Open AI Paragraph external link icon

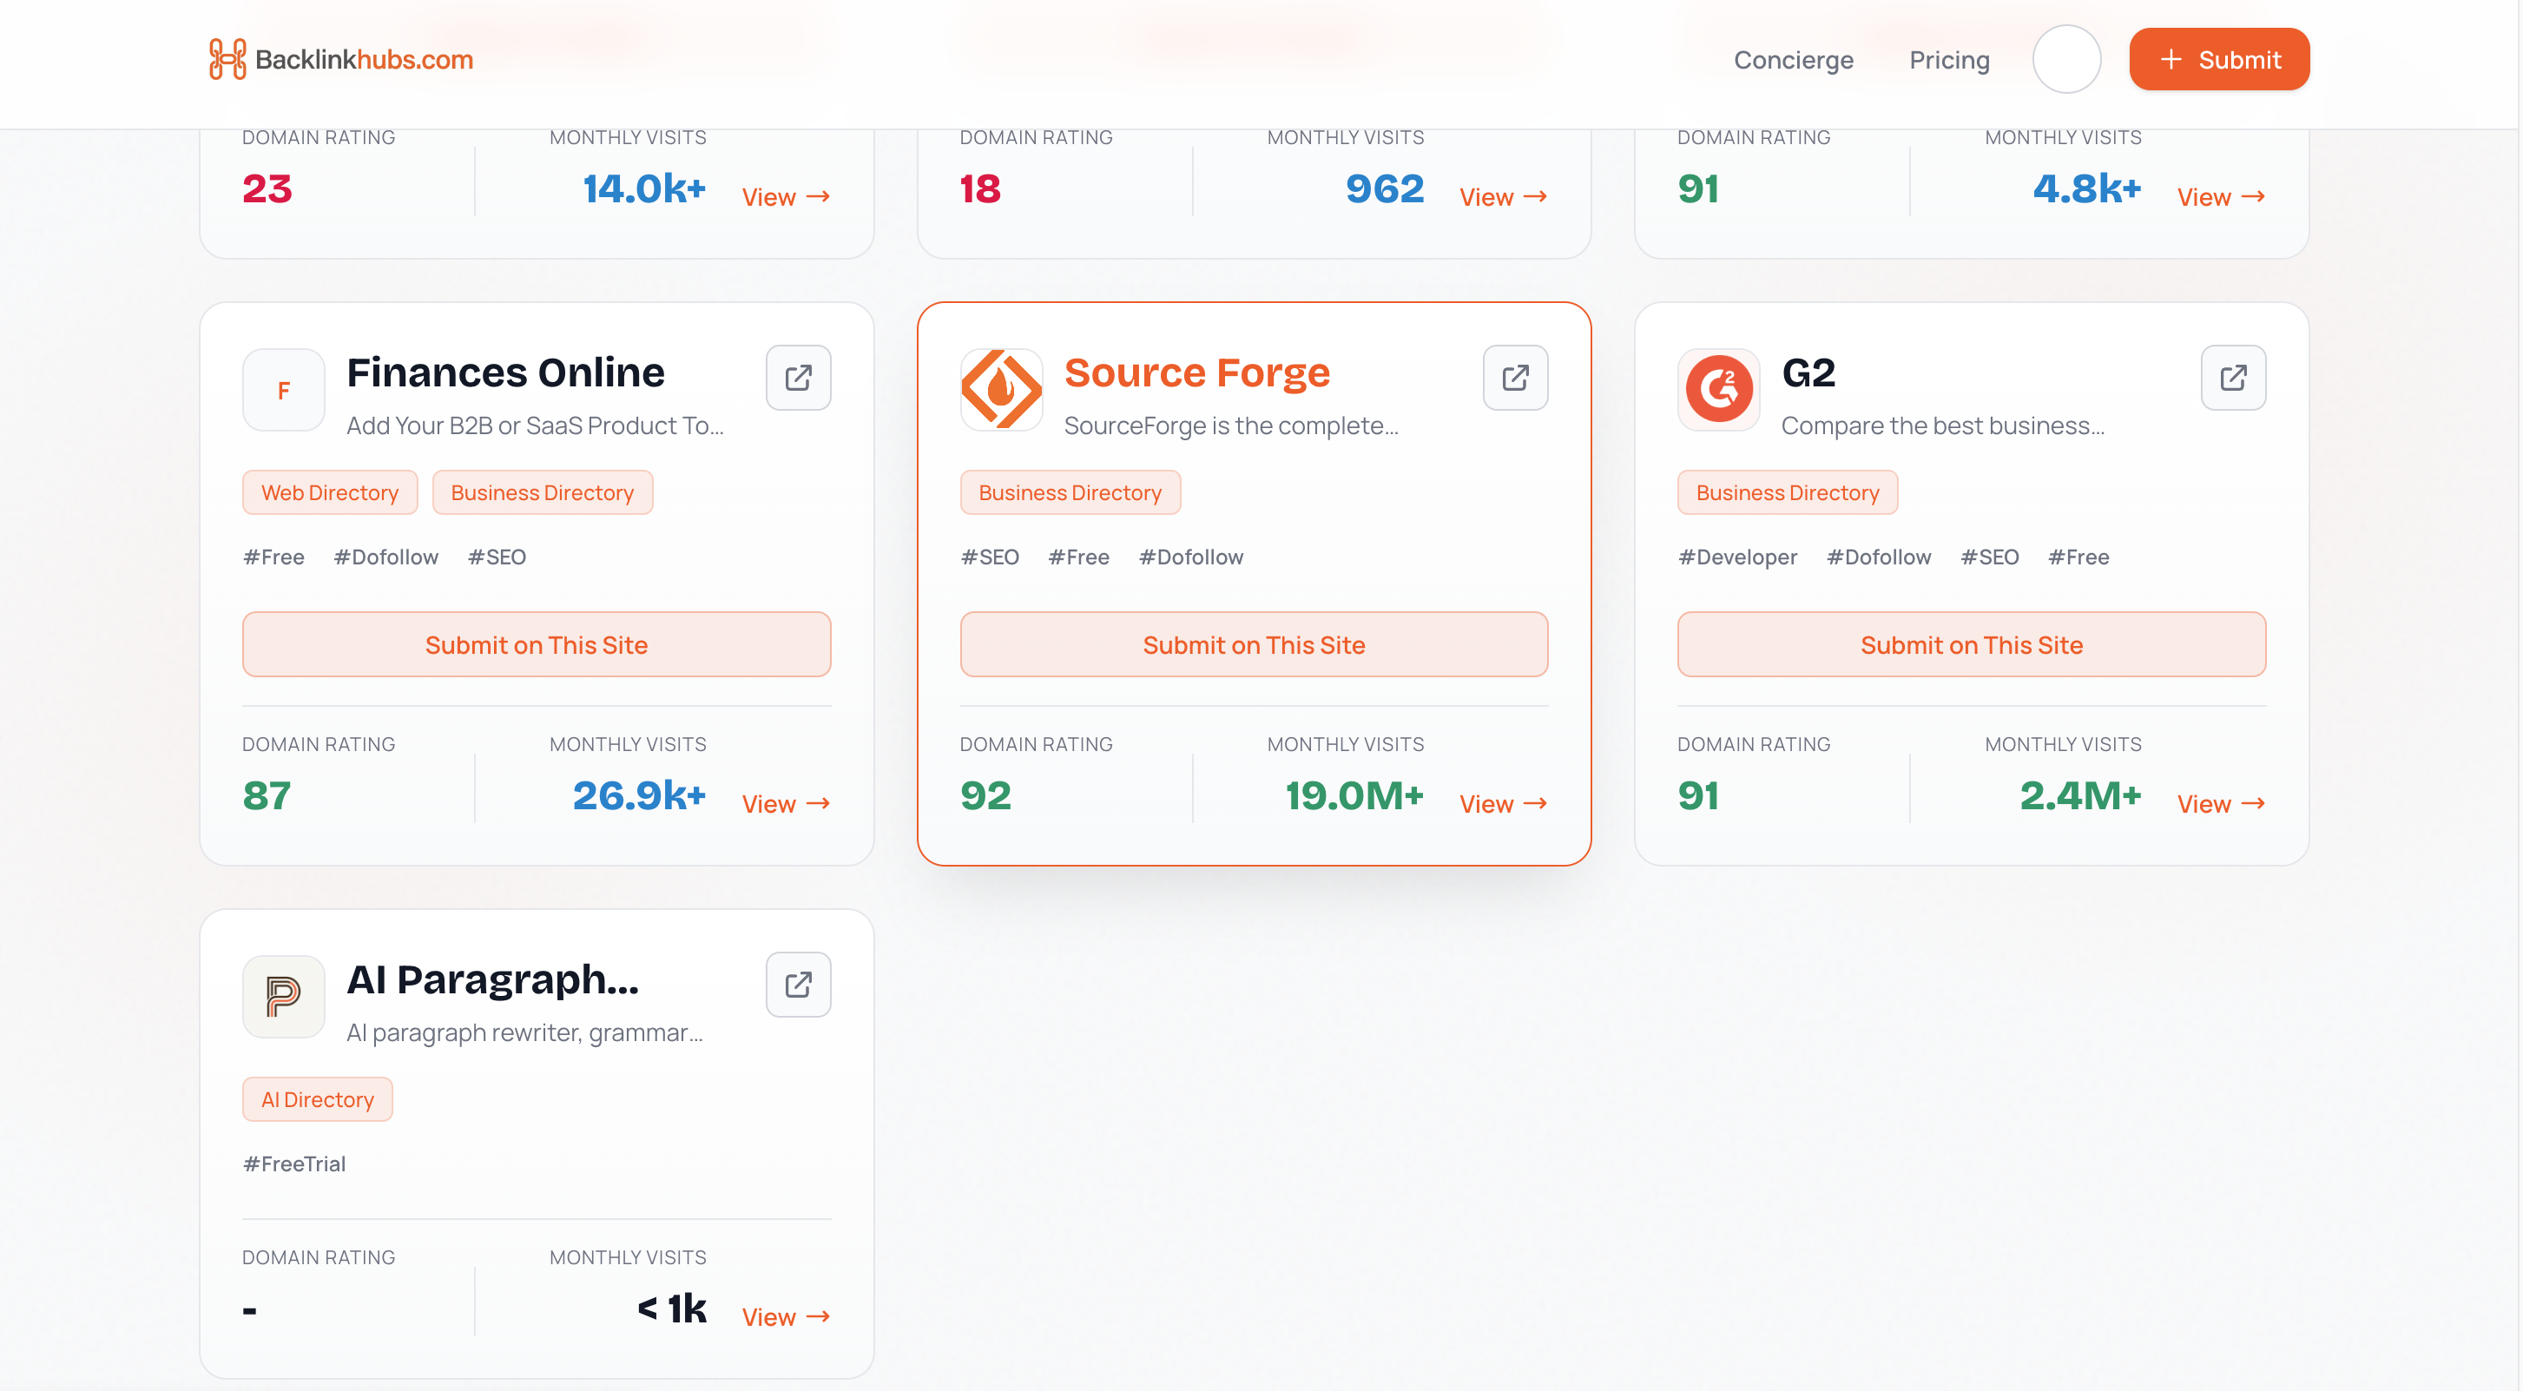(798, 985)
